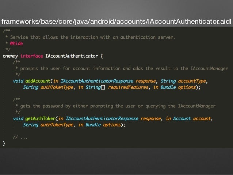Click the comment starting 'prompts the user for account'
Screen dimensions: 233x175
[122, 69]
